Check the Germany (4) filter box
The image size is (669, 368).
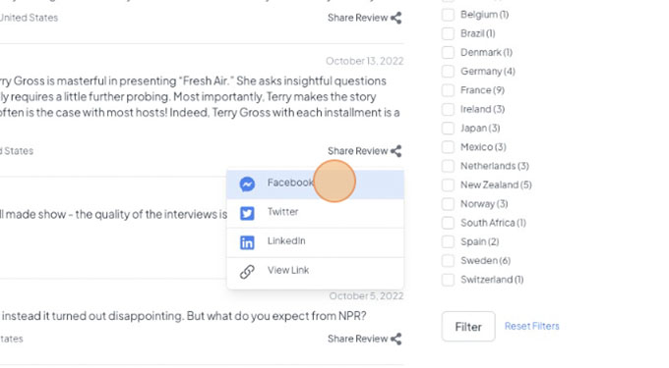tap(448, 71)
